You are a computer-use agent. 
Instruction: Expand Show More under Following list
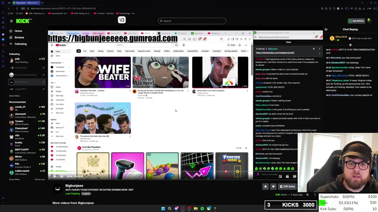14,96
